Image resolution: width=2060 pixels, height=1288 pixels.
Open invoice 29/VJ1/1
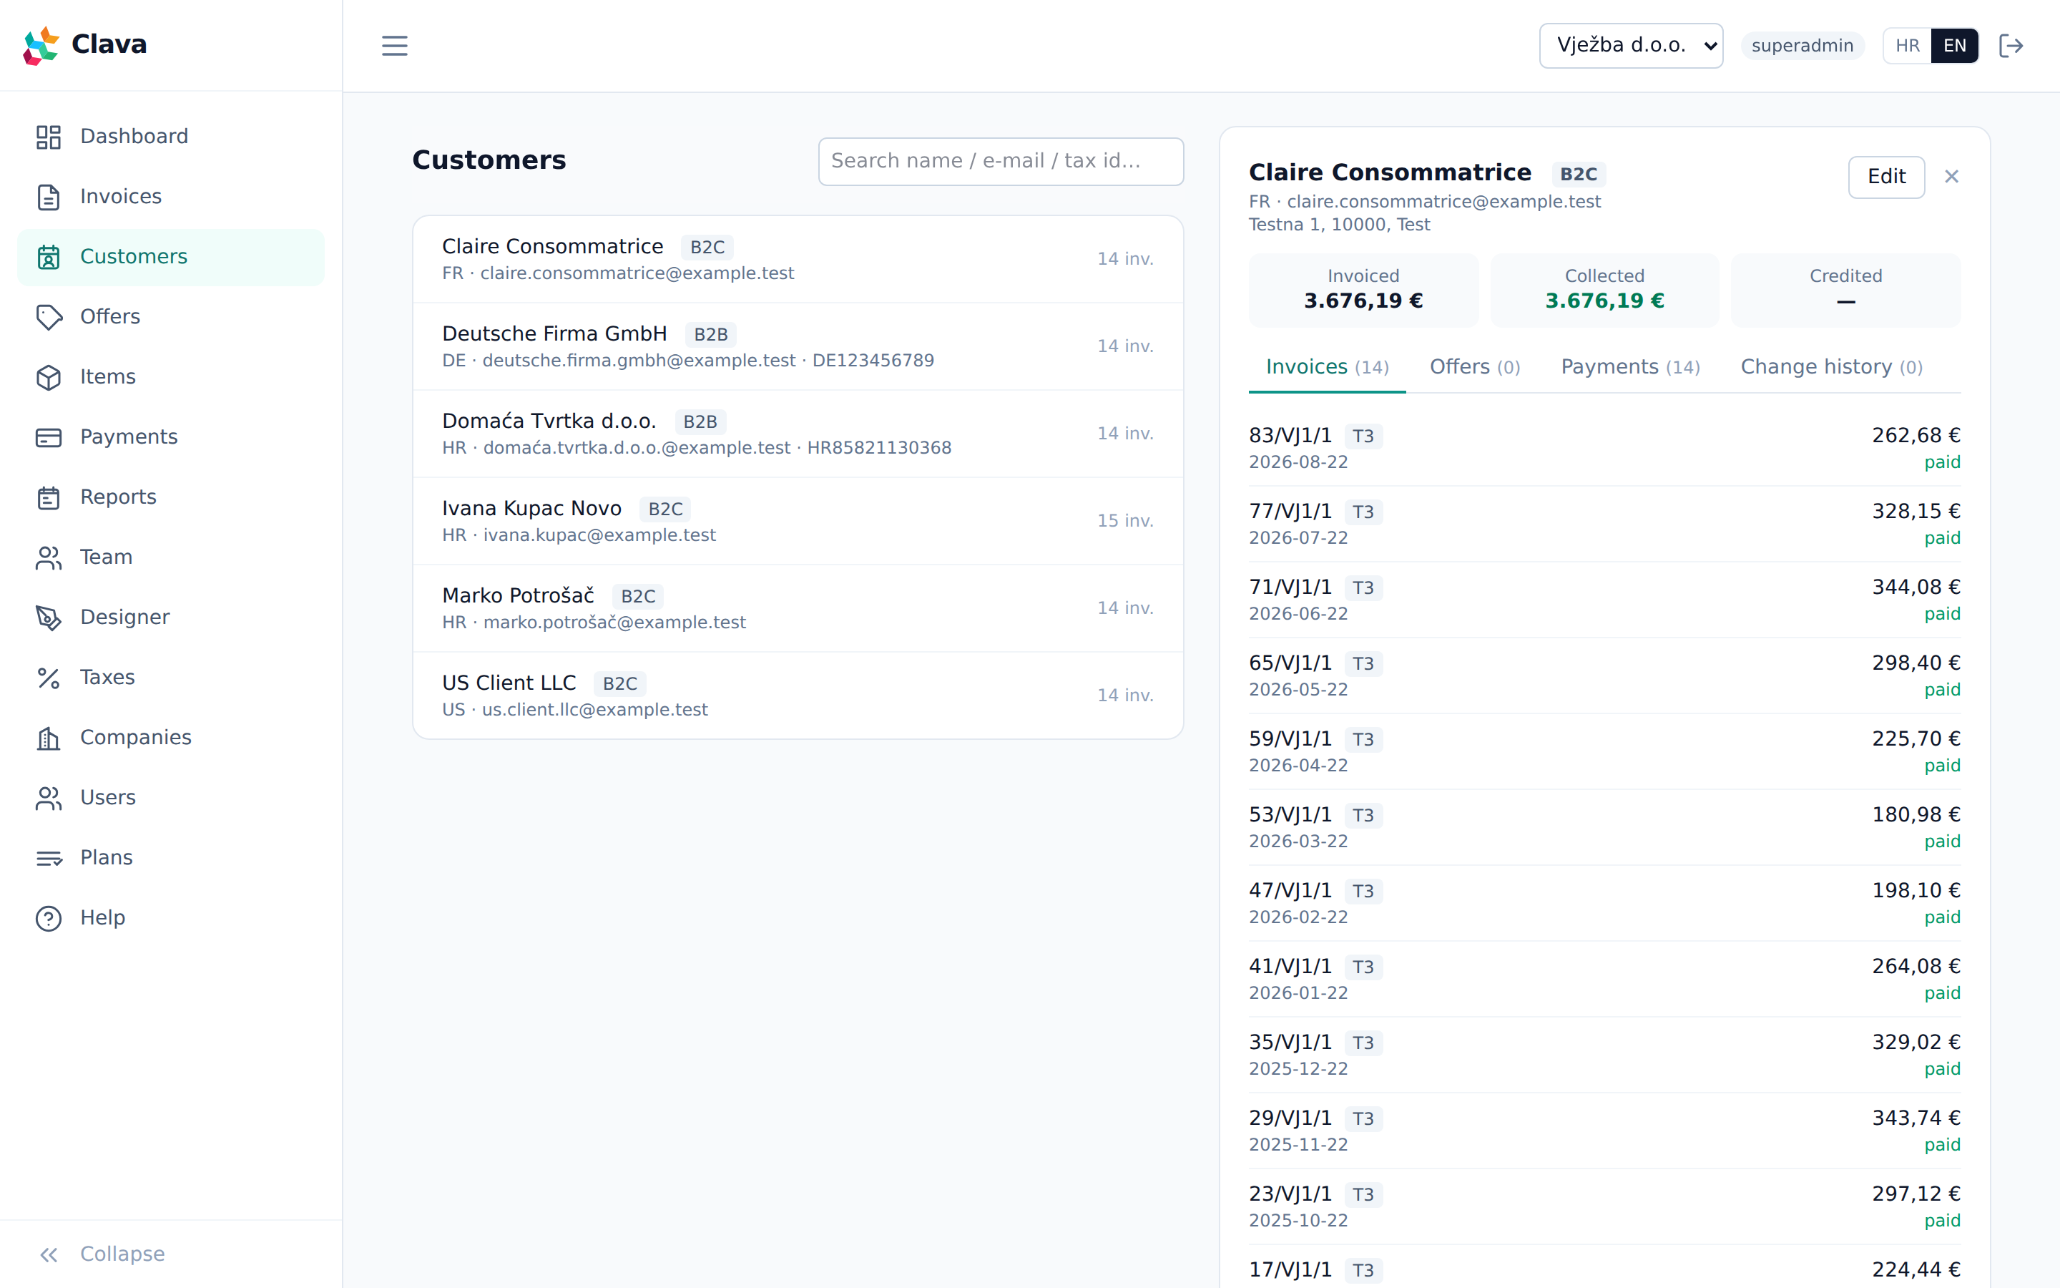coord(1604,1131)
